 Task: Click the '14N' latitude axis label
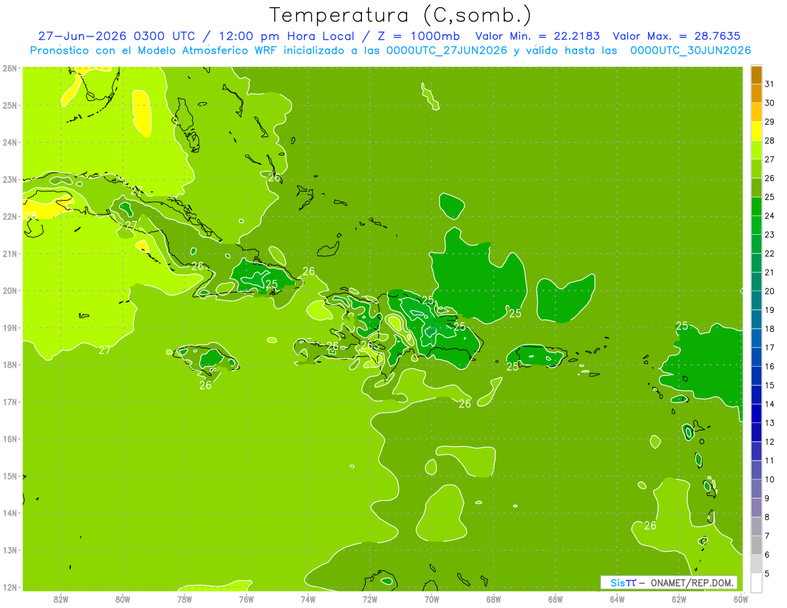click(x=9, y=513)
